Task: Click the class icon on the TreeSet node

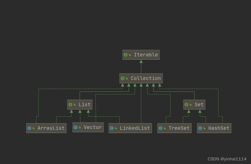Action: [x=161, y=128]
